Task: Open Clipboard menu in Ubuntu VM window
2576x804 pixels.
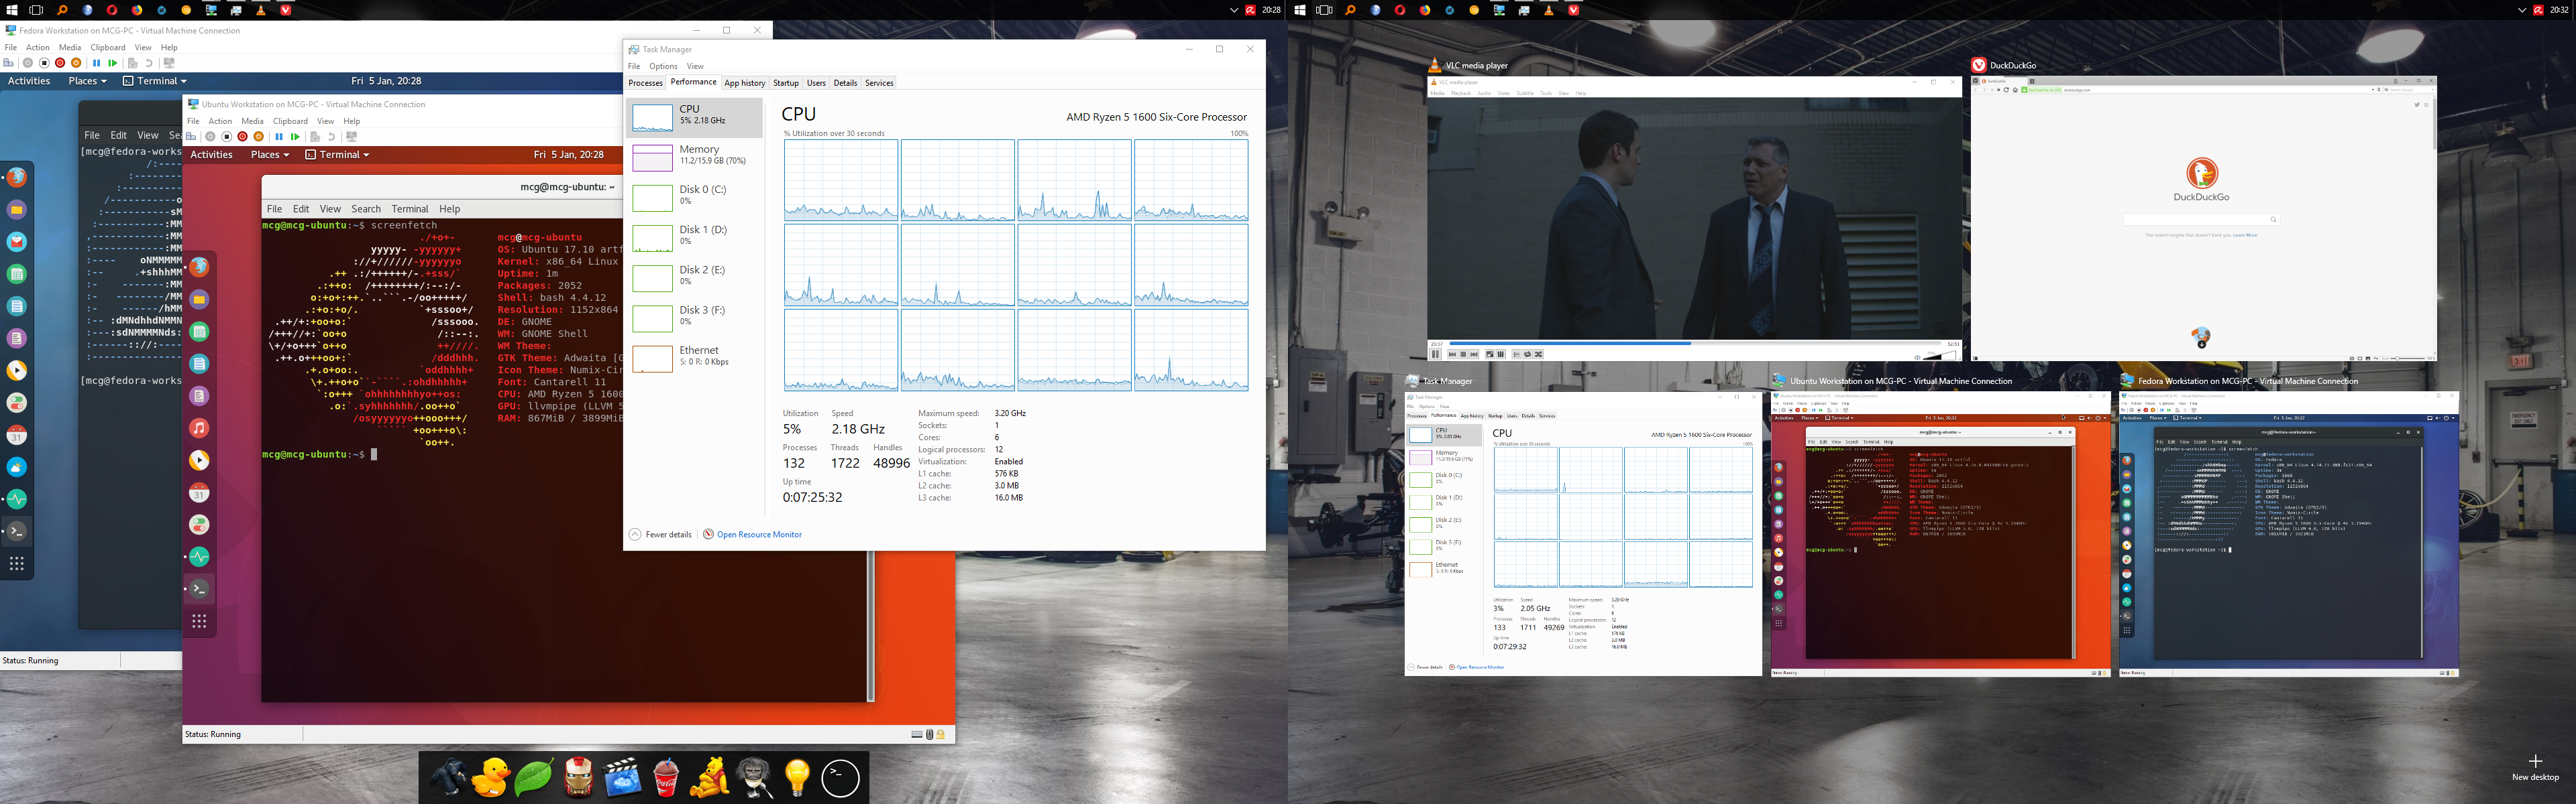Action: click(x=290, y=121)
